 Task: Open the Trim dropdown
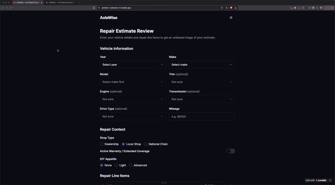click(202, 82)
